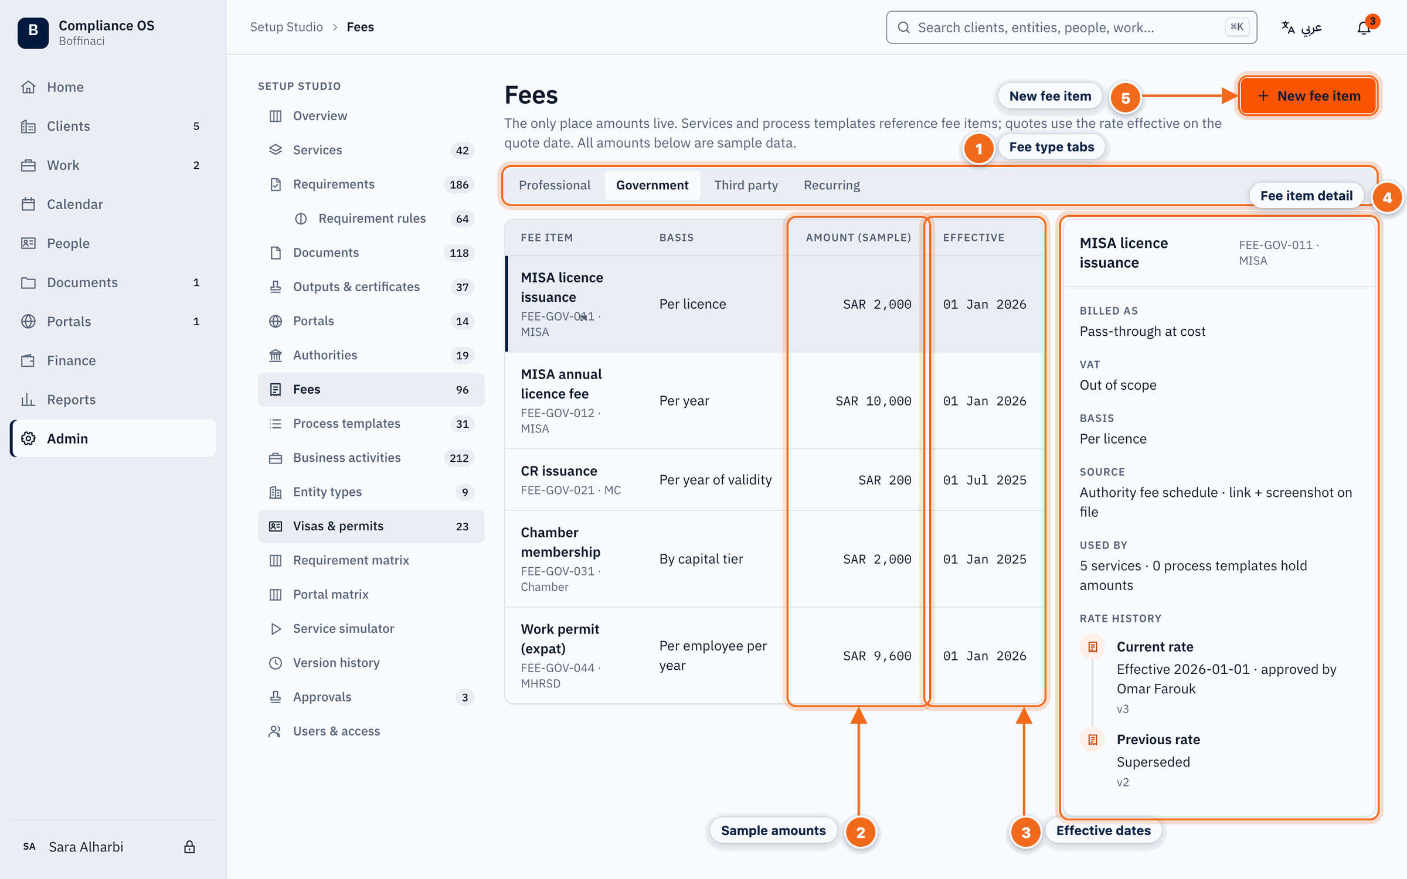1407x879 pixels.
Task: Select the Admin gear item
Action: point(113,438)
